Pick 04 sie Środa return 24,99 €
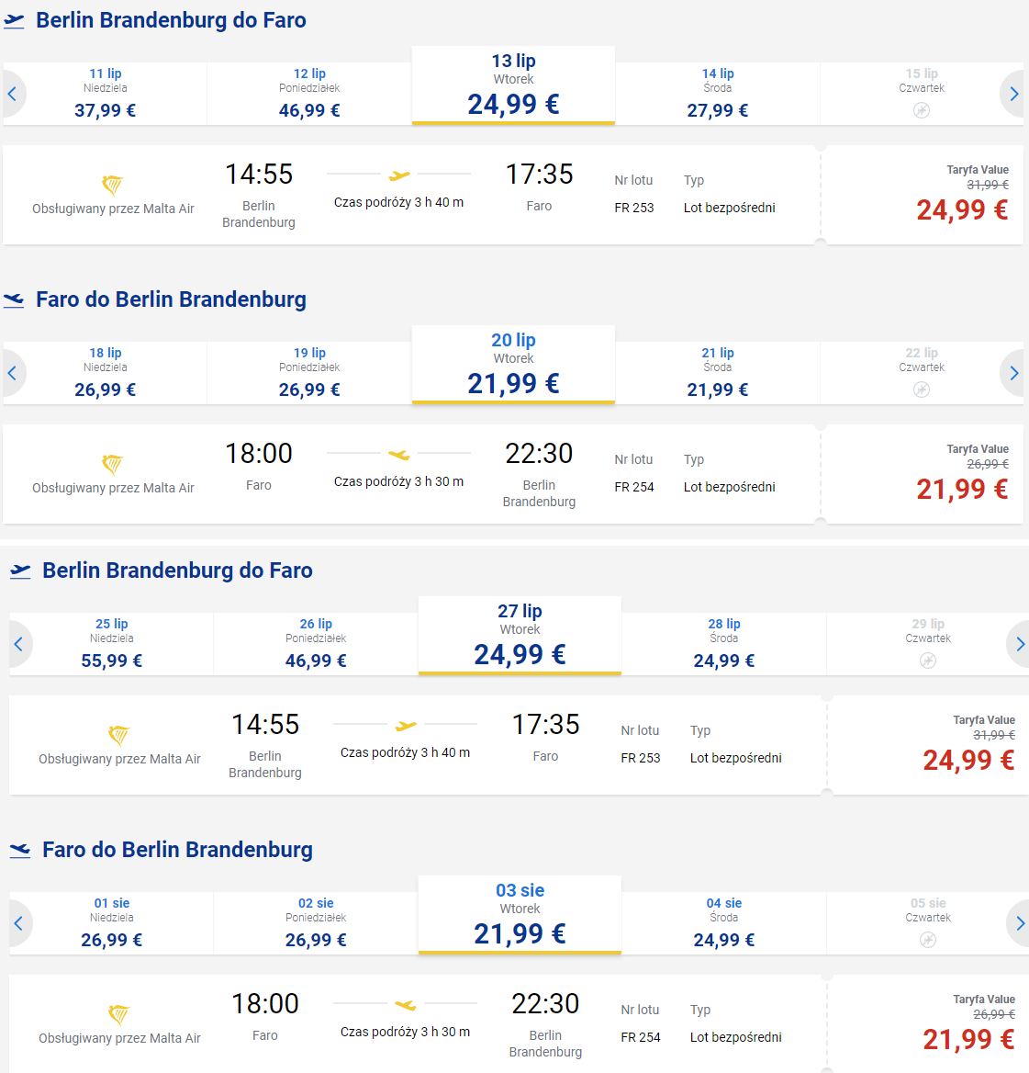This screenshot has width=1029, height=1073. pos(724,923)
